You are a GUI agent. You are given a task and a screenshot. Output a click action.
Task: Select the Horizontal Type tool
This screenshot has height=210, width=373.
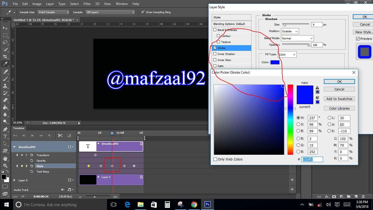coord(5,136)
